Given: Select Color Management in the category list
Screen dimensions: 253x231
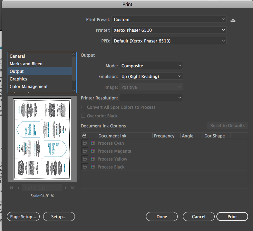Looking at the screenshot, I should [x=29, y=87].
